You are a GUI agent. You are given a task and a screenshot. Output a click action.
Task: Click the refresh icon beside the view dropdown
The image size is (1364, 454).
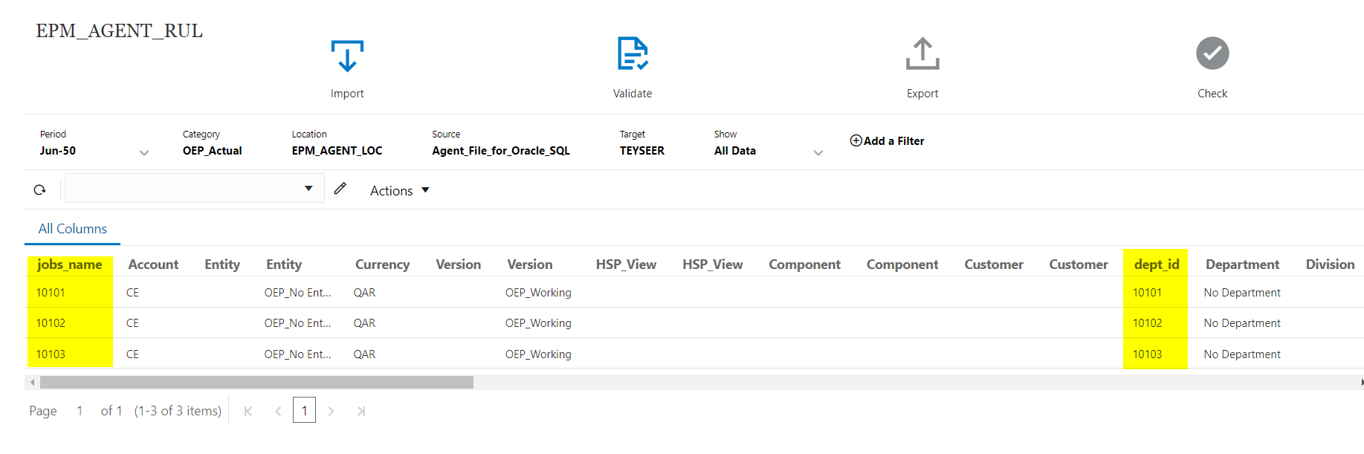[40, 190]
